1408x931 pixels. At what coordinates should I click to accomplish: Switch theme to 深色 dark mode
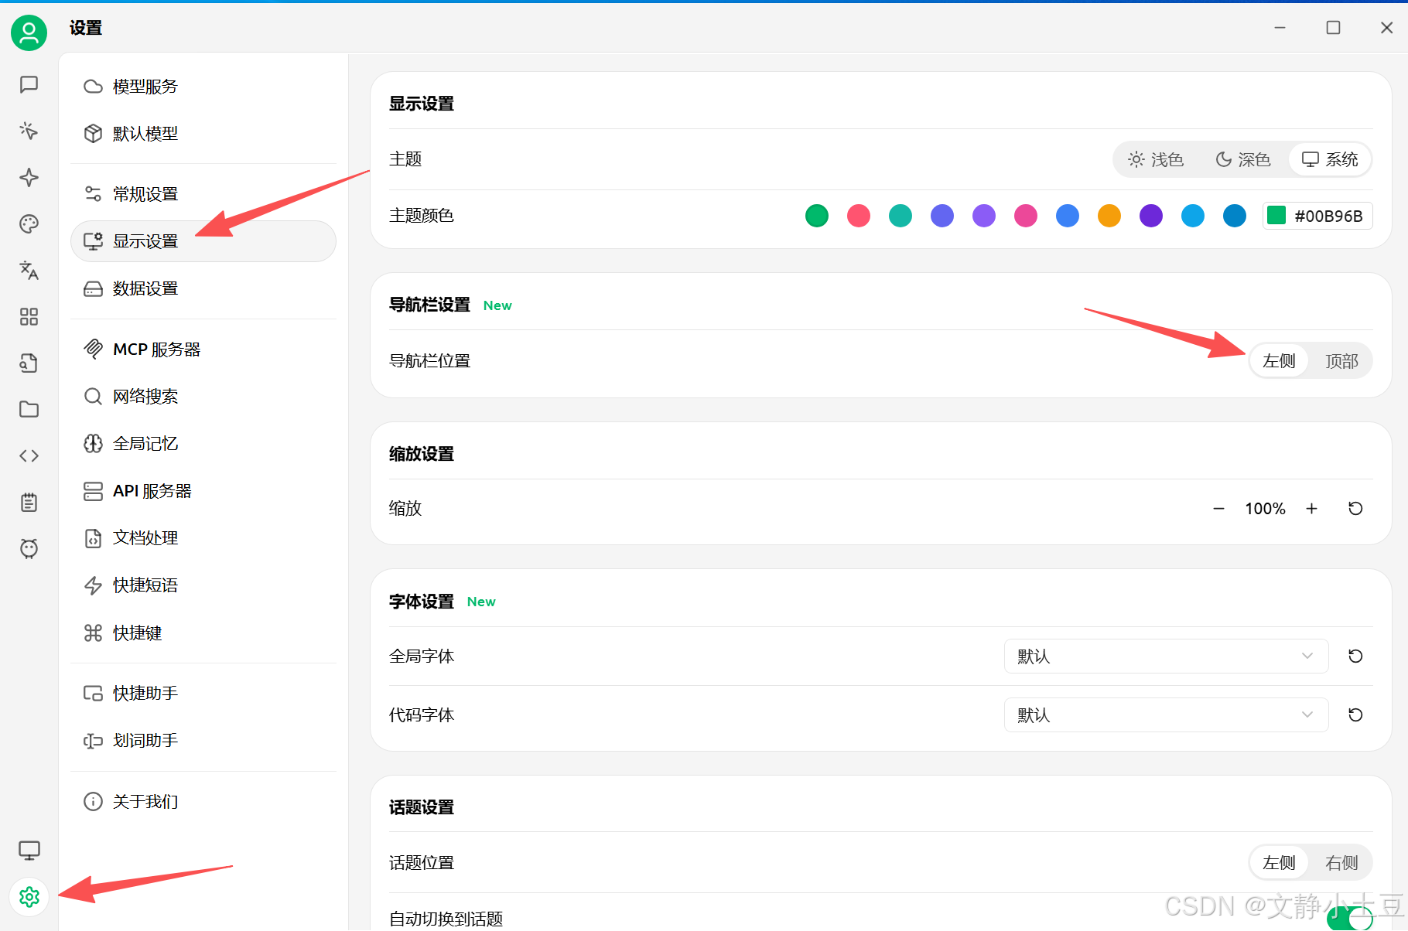pos(1243,159)
